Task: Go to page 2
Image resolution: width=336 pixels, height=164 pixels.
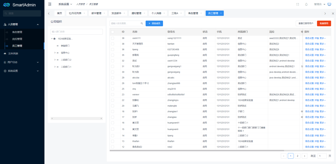Action: tap(297, 156)
